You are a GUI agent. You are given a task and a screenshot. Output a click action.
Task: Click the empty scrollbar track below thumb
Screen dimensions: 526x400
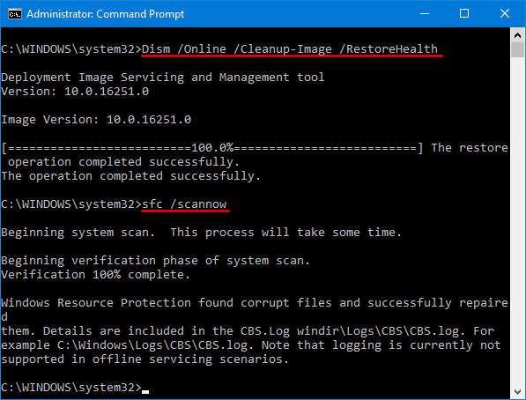(517, 221)
